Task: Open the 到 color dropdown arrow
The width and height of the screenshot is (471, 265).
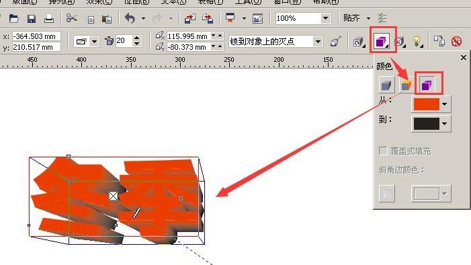Action: click(x=445, y=124)
